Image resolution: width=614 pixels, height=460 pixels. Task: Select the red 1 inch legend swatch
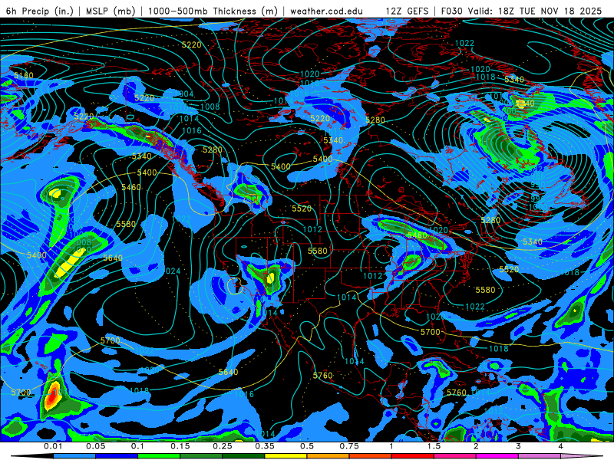tap(413, 456)
